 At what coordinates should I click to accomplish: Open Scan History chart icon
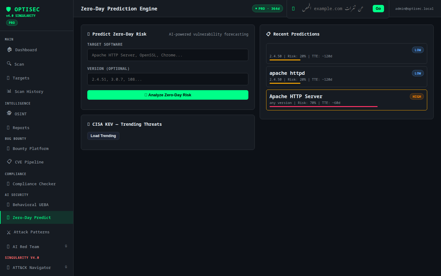[x=9, y=91]
